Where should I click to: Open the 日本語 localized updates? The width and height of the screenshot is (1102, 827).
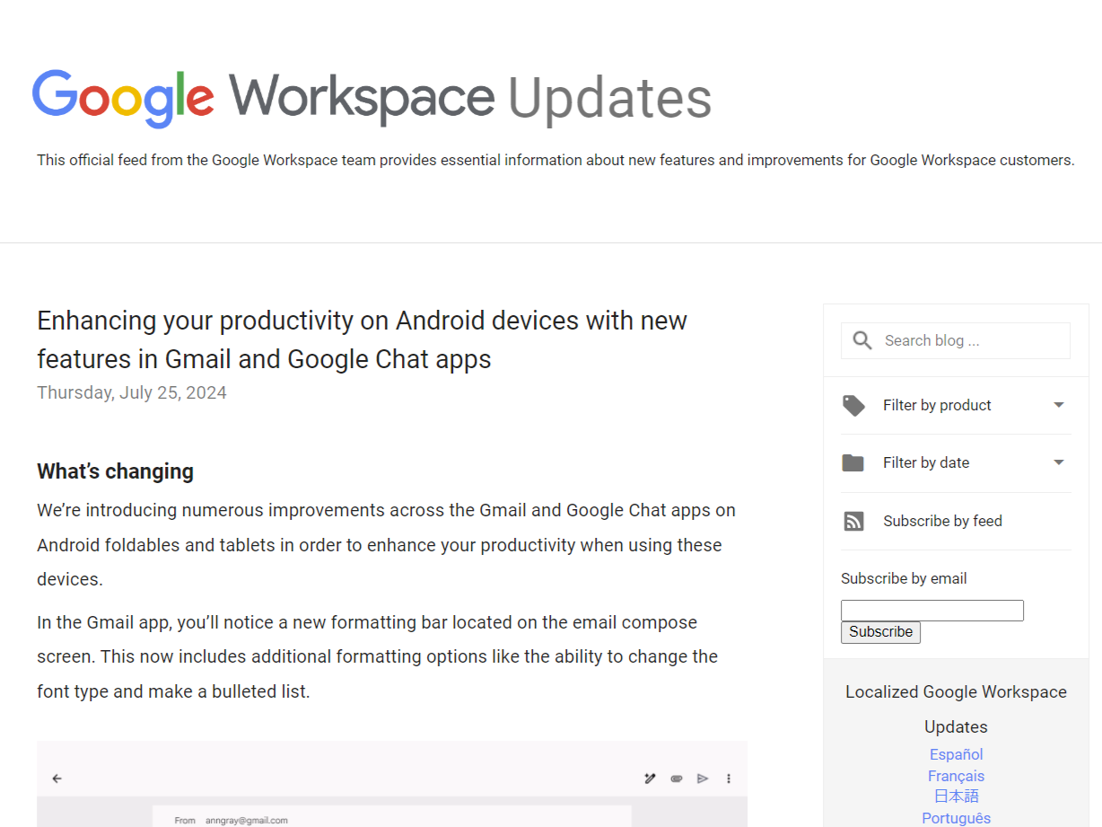coord(956,796)
